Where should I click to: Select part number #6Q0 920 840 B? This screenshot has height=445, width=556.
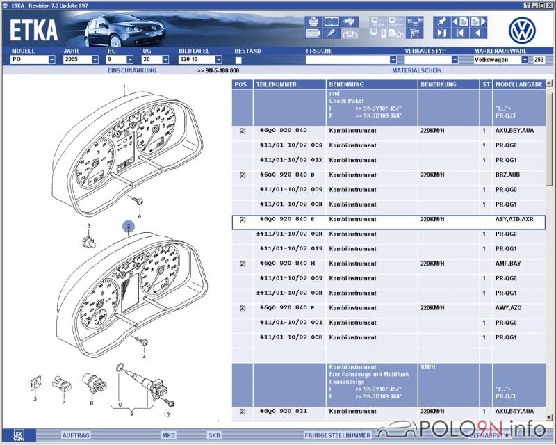[287, 175]
